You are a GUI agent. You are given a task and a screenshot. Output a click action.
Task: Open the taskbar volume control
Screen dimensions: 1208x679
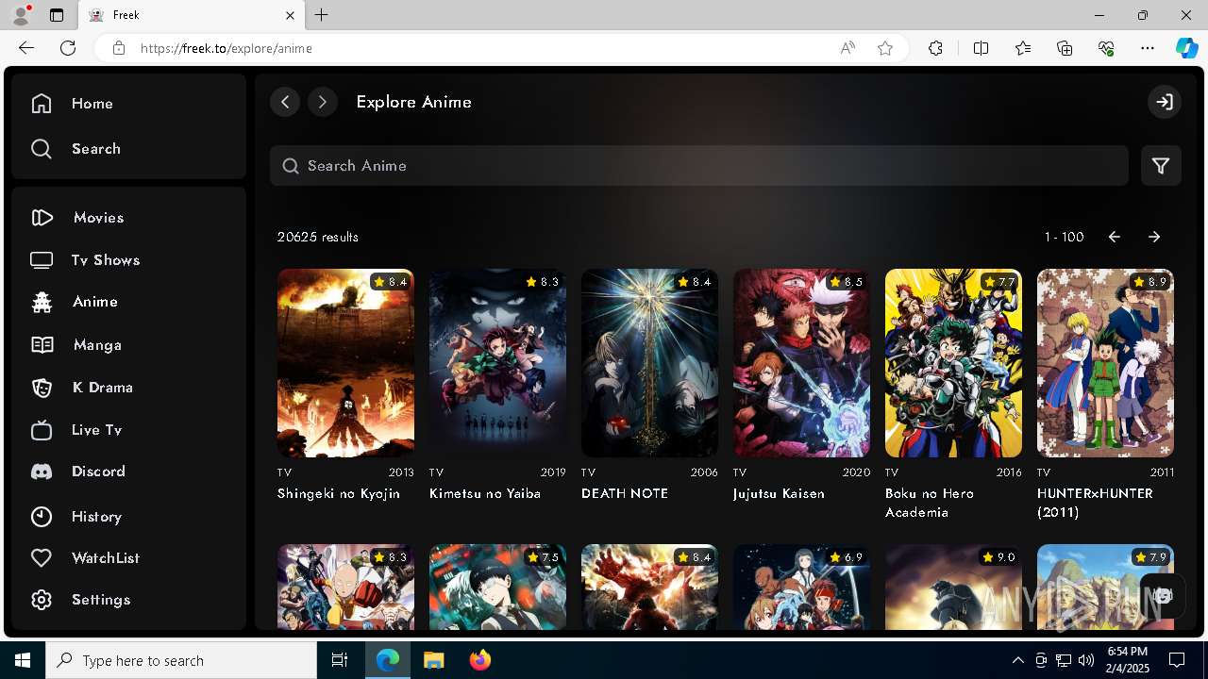[1086, 660]
